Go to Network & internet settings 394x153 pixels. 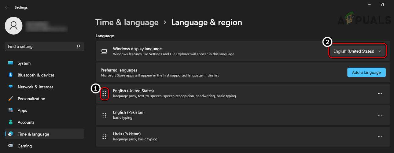point(35,87)
